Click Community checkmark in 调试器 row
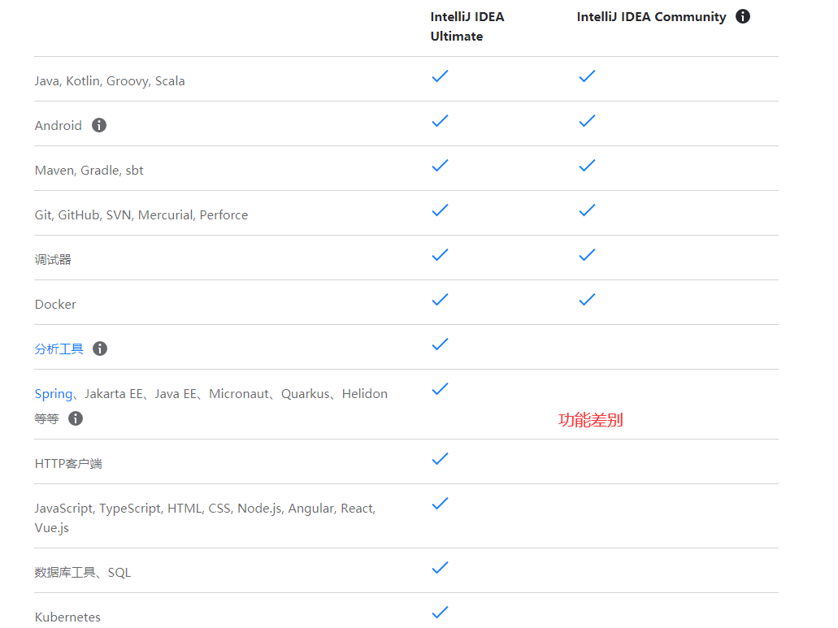838x628 pixels. [x=587, y=255]
